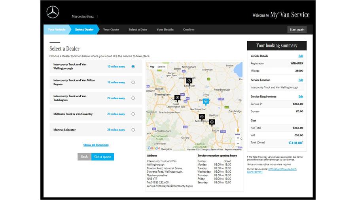356x200 pixels.
Task: Click '22 miles away' distance text
Action: (x=116, y=98)
